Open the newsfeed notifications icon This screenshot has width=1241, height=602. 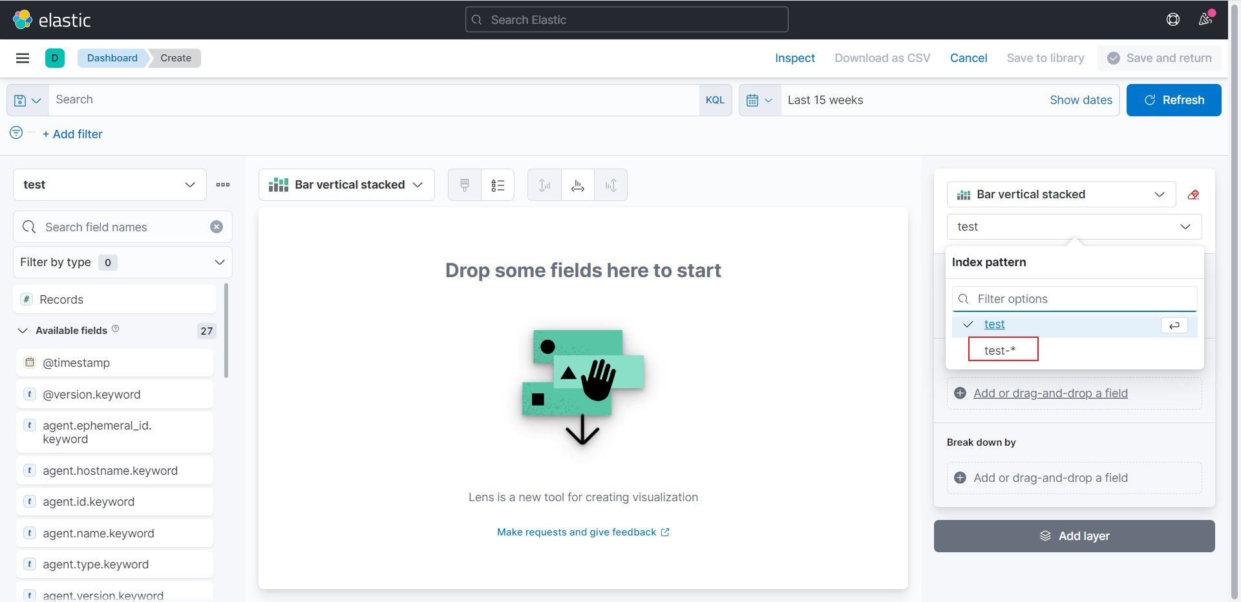1205,19
